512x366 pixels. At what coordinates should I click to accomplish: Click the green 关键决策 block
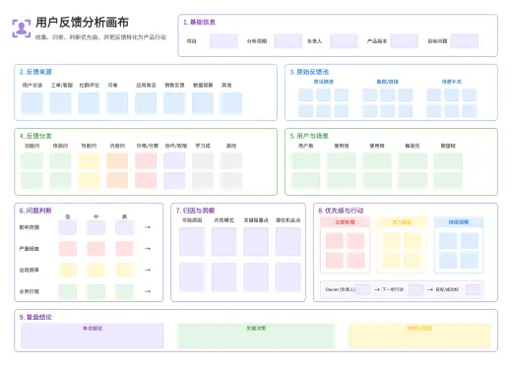(x=256, y=335)
